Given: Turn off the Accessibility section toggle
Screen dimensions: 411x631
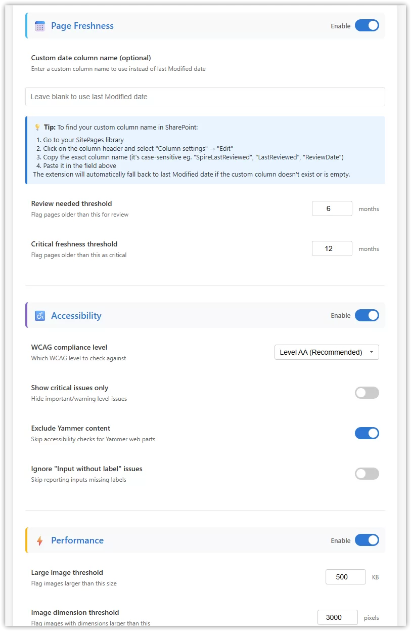Looking at the screenshot, I should (x=367, y=315).
